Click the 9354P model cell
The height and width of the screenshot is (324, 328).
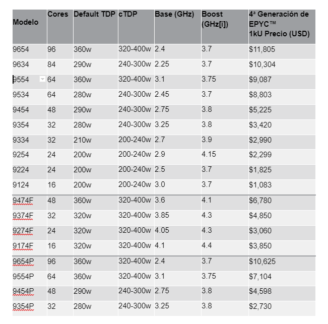(30, 308)
